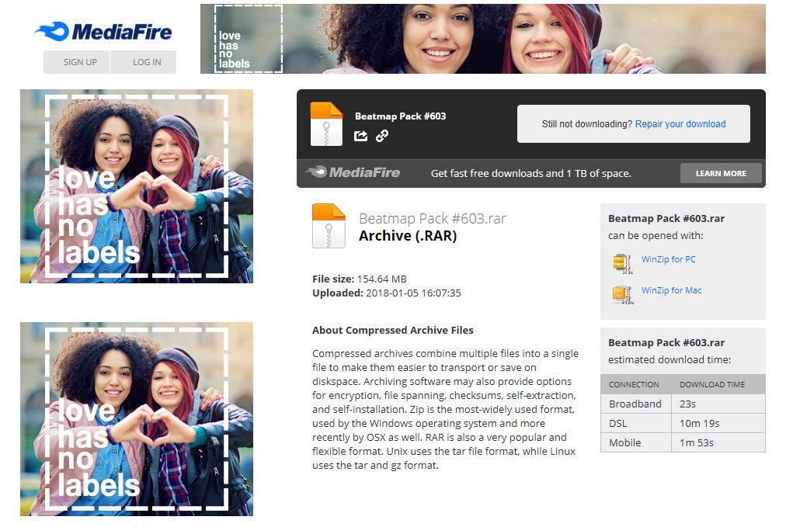The image size is (786, 527).
Task: Click the Uploaded 2018-01-05 16:07:35 text
Action: click(x=387, y=293)
